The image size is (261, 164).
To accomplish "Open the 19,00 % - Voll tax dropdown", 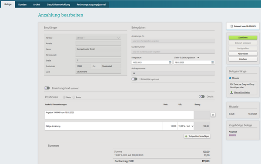I will [x=186, y=126].
